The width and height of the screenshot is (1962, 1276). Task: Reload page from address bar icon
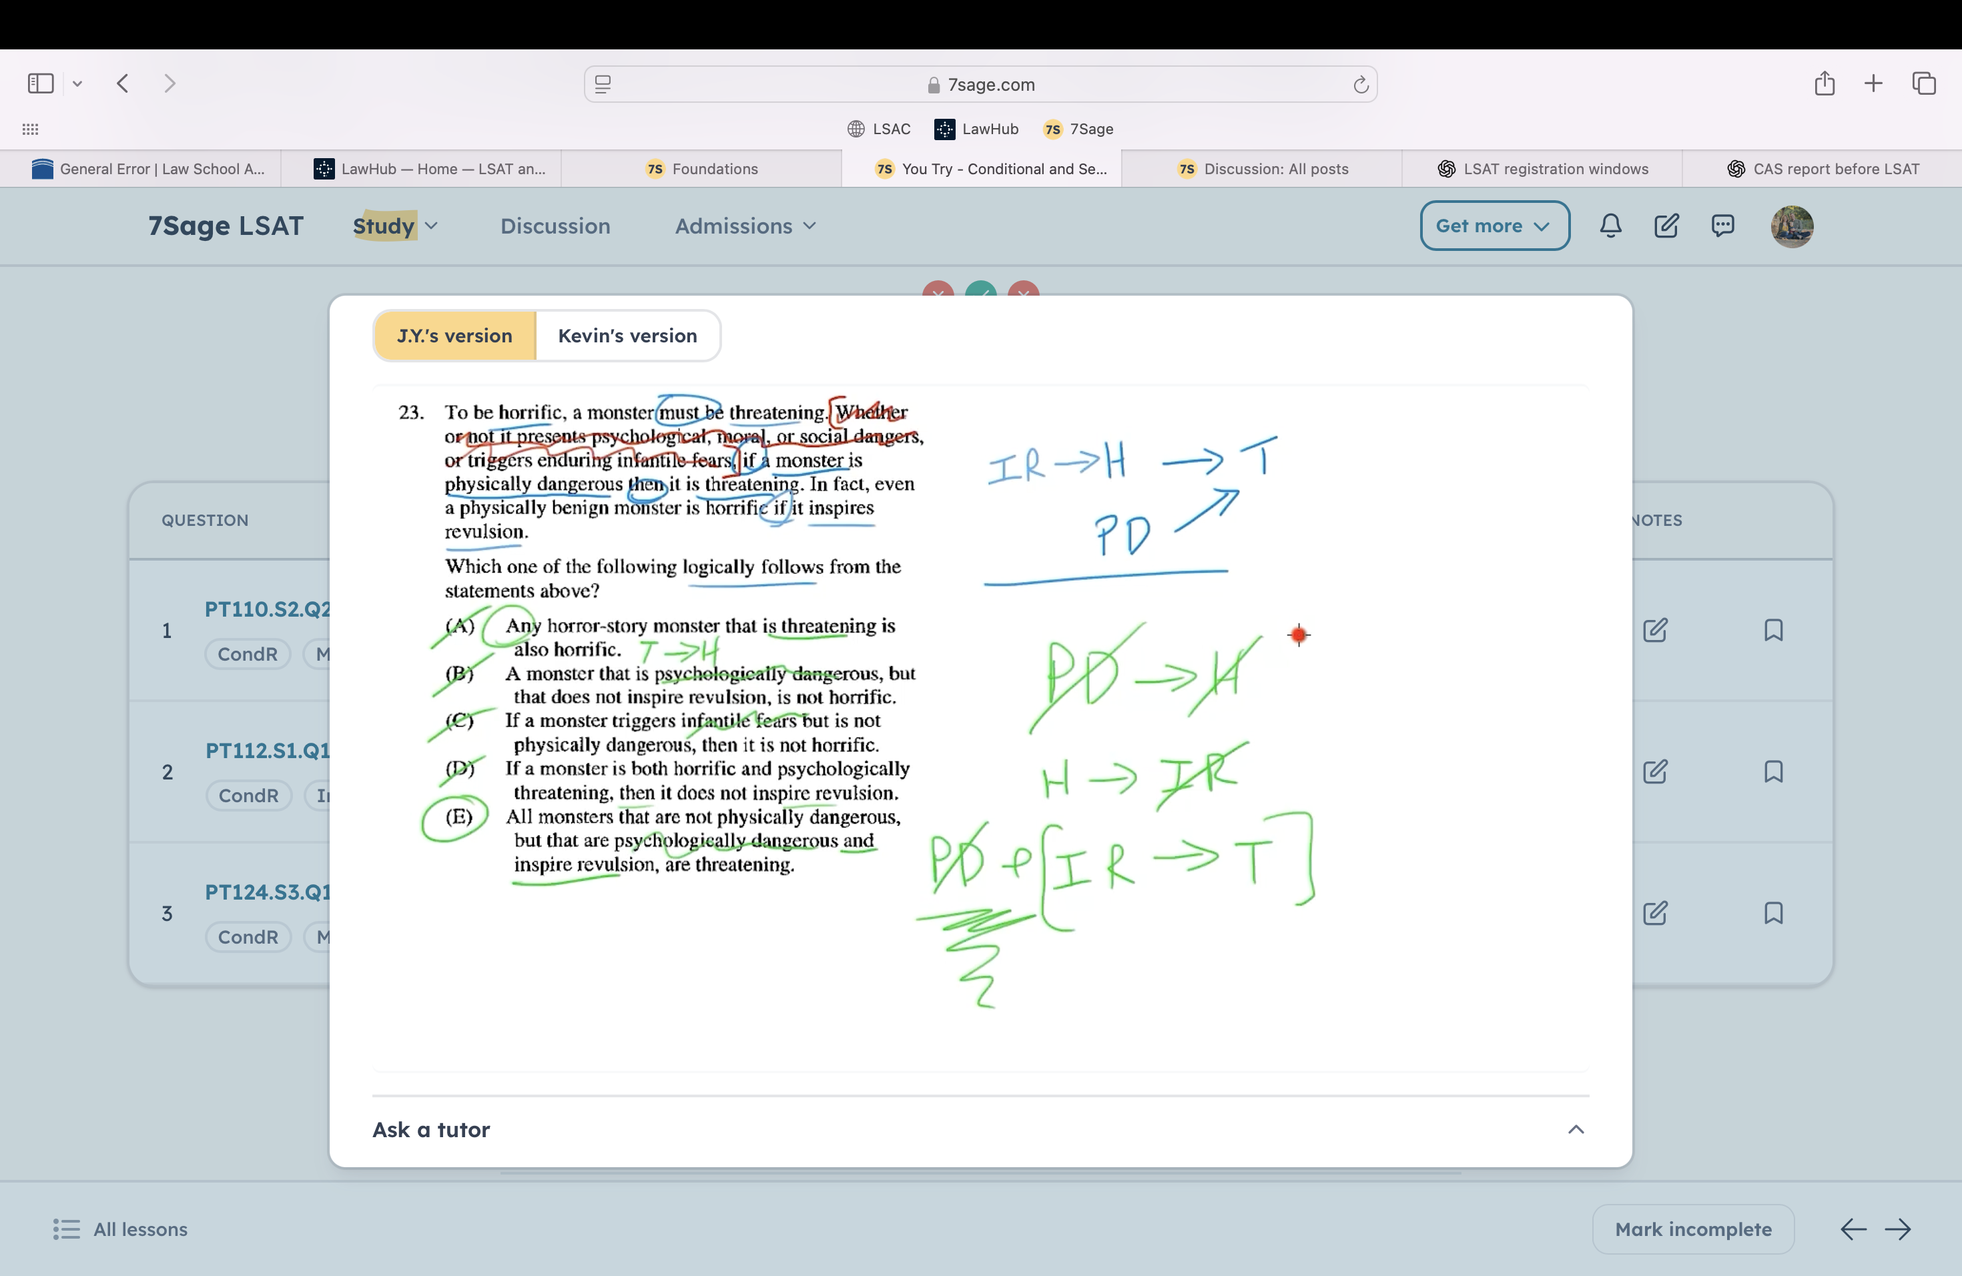pyautogui.click(x=1360, y=85)
